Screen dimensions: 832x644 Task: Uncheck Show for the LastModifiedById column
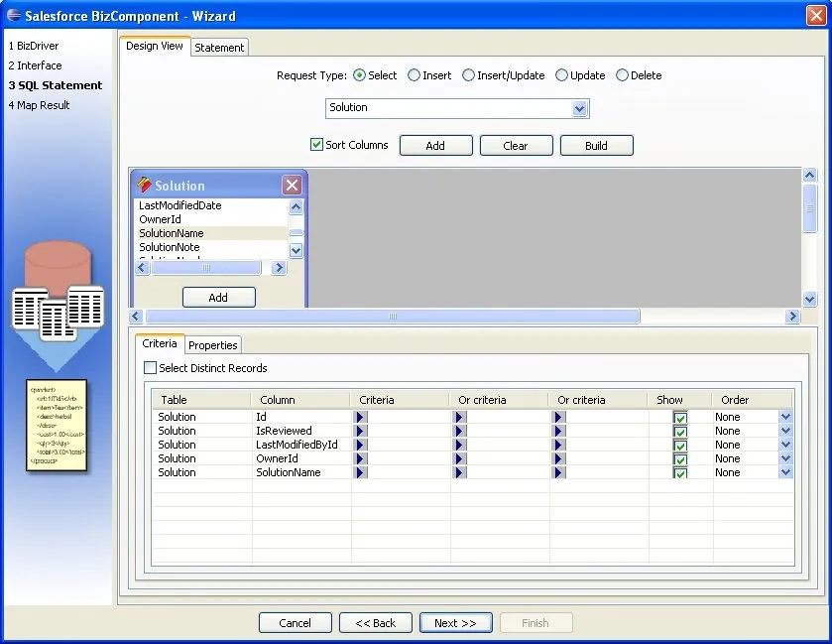(680, 445)
